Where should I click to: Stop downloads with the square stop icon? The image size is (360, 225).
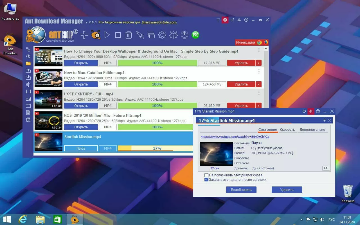point(118,35)
